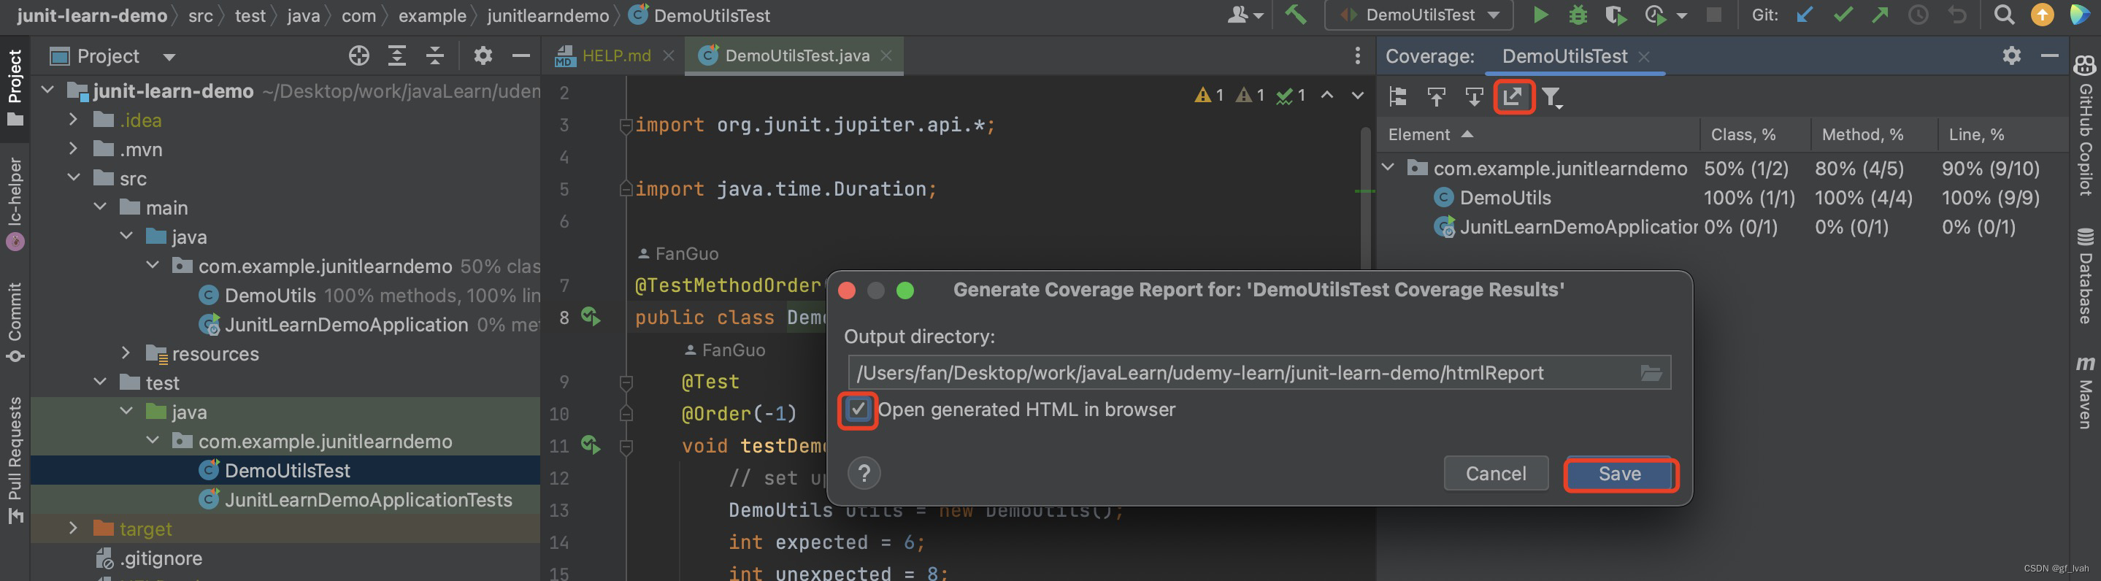This screenshot has height=581, width=2101.
Task: Select .gitignore file in project tree
Action: tap(161, 558)
